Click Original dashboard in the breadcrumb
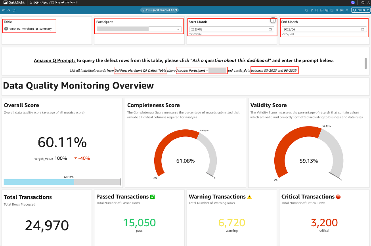 (x=65, y=2)
